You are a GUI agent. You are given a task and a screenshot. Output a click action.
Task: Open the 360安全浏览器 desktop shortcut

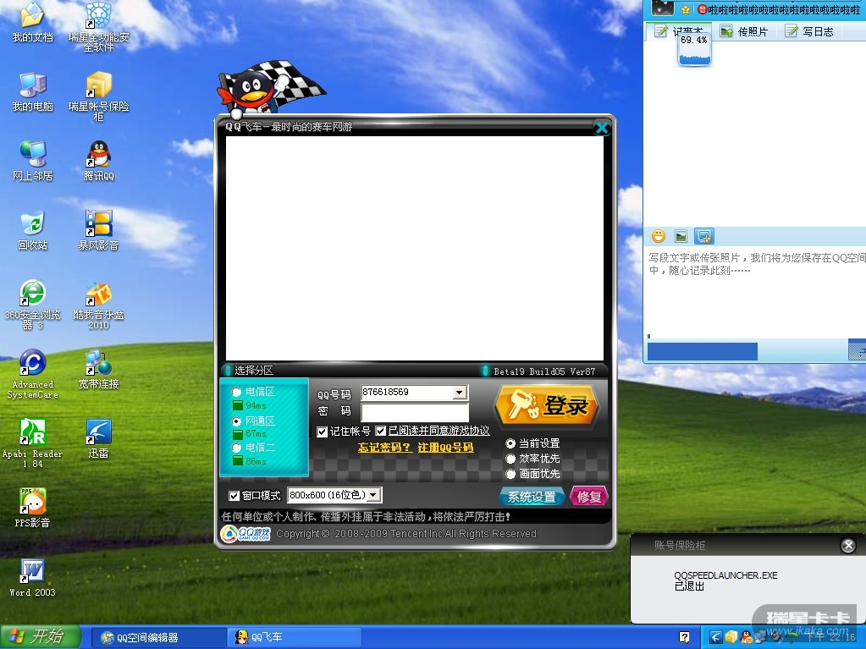click(32, 304)
